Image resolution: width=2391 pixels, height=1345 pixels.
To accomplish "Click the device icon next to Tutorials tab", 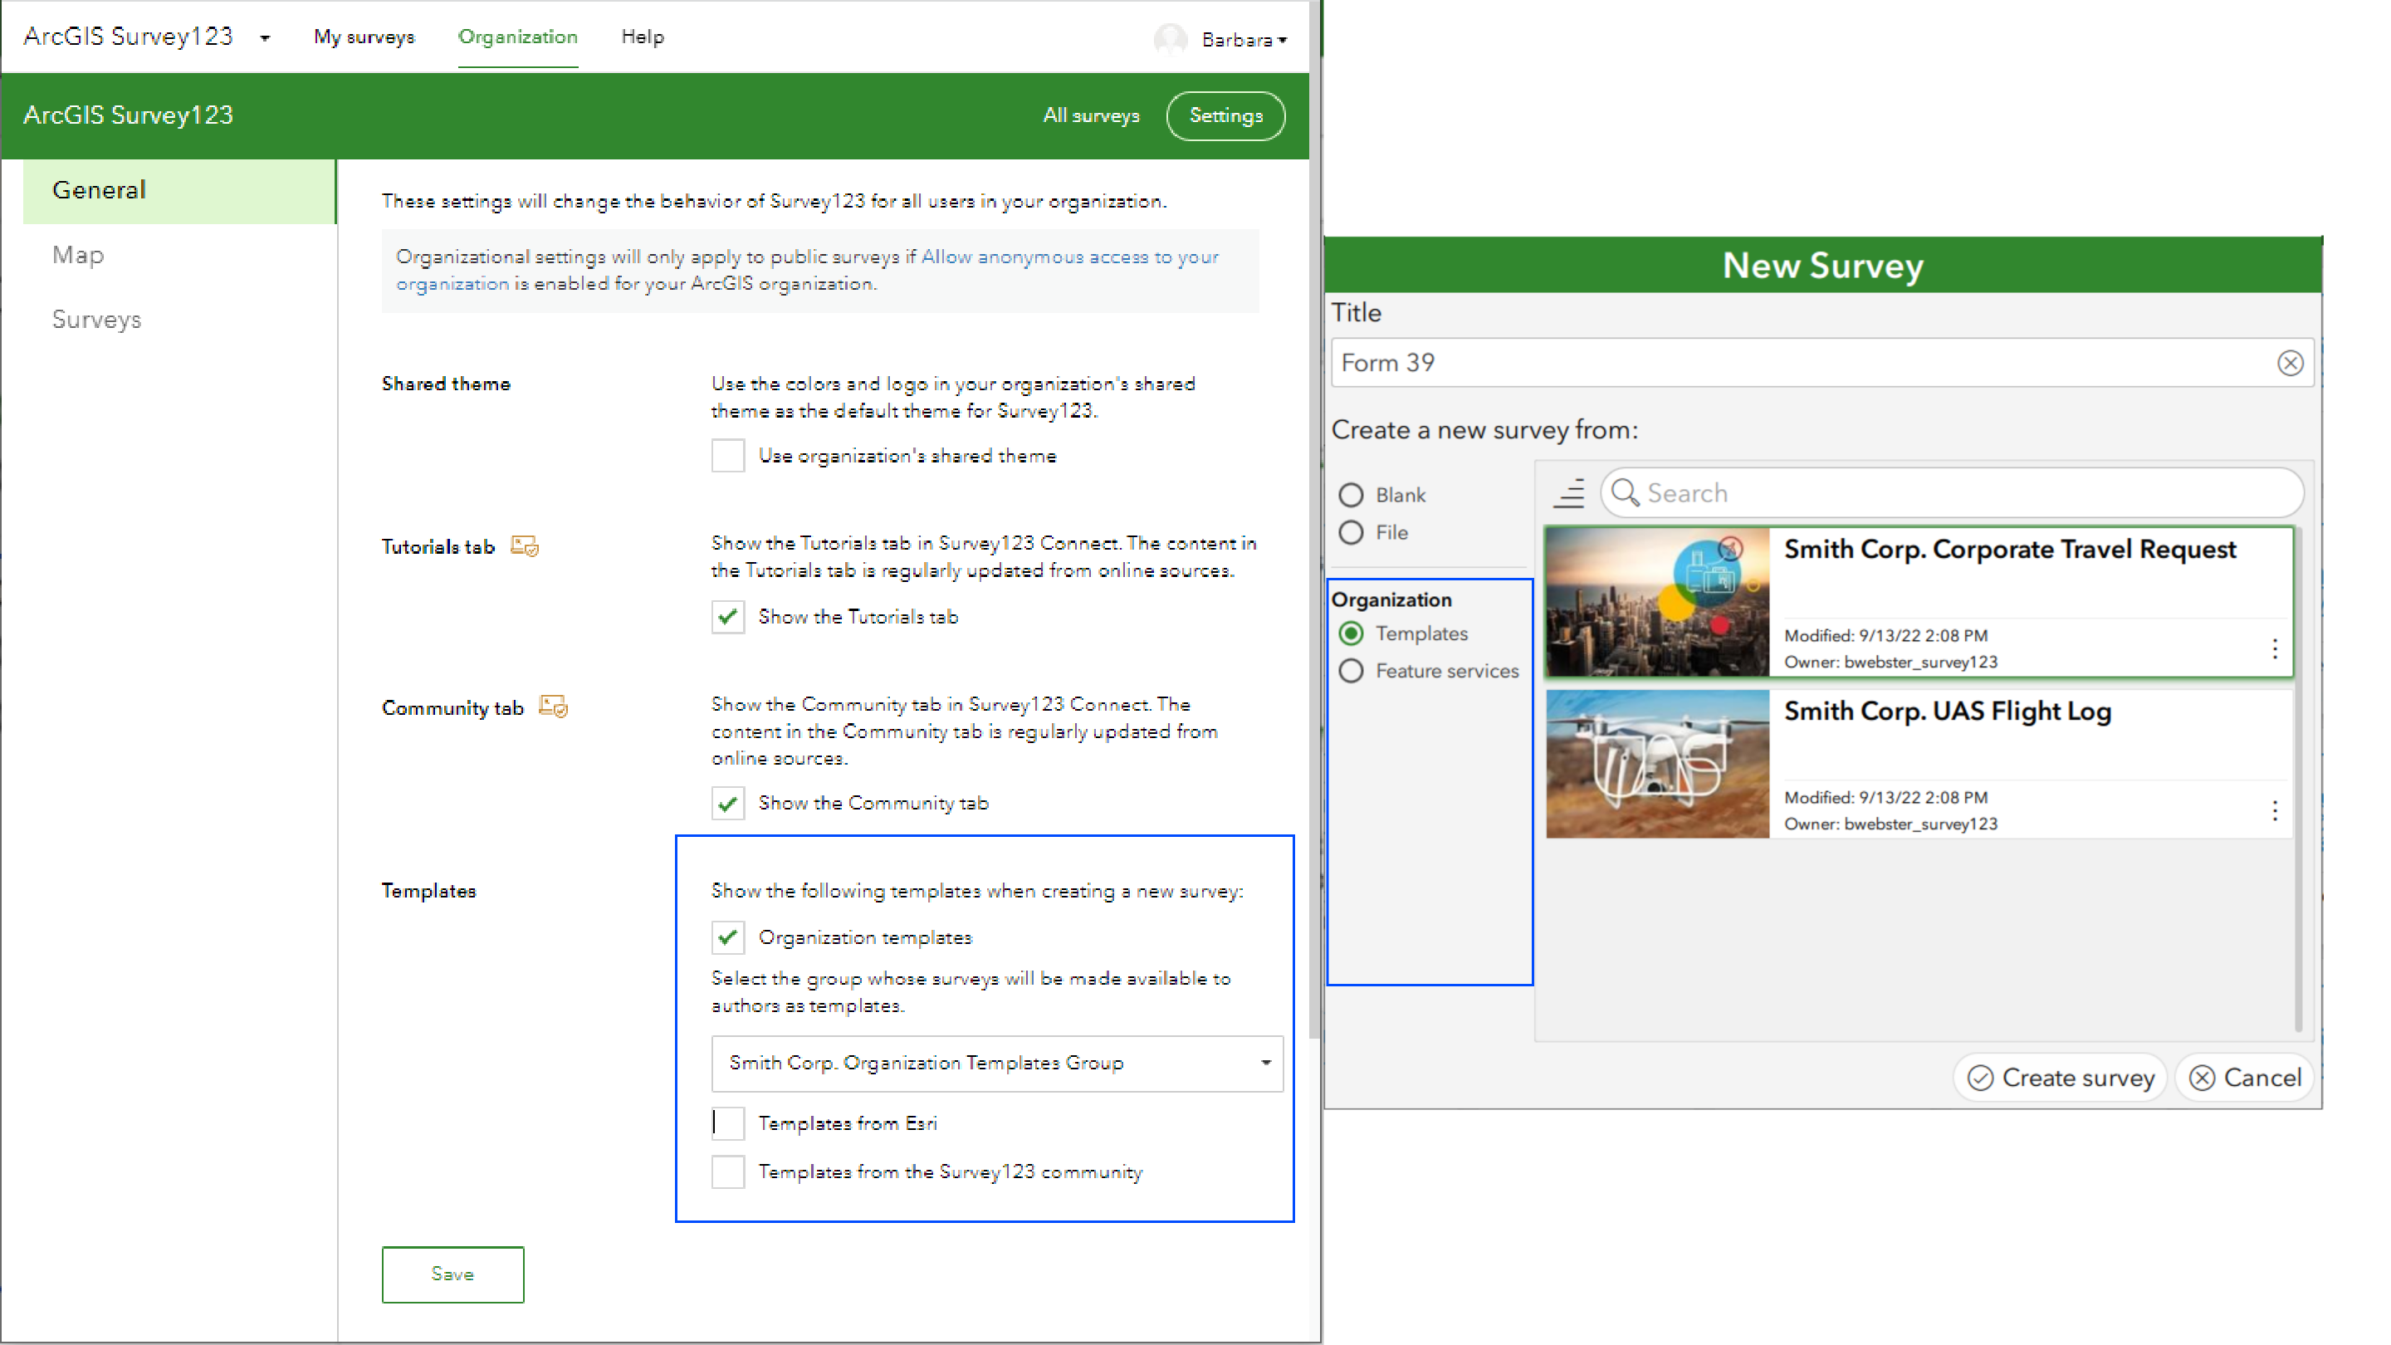I will 524,547.
